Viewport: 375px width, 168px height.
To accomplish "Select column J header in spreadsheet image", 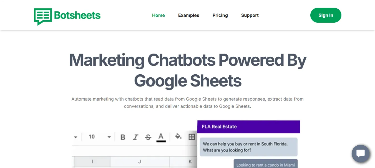I will [x=140, y=162].
